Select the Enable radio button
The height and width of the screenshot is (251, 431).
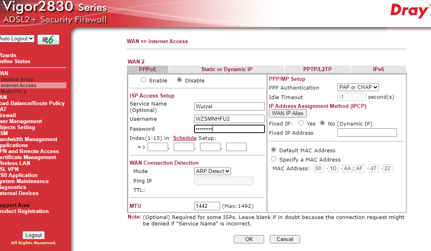pyautogui.click(x=144, y=80)
